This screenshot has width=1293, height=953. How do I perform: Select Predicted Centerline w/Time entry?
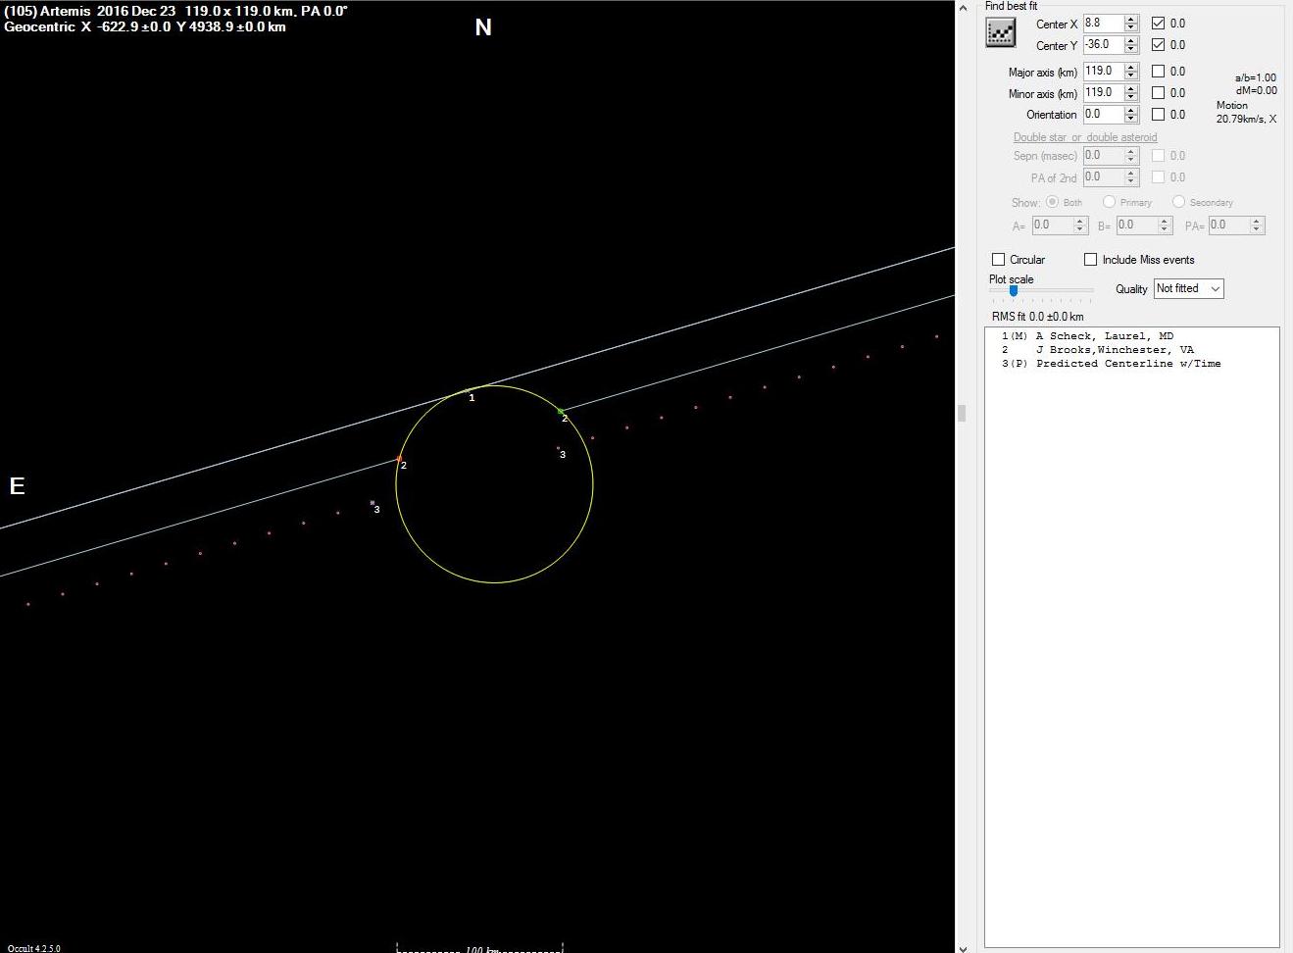point(1127,364)
